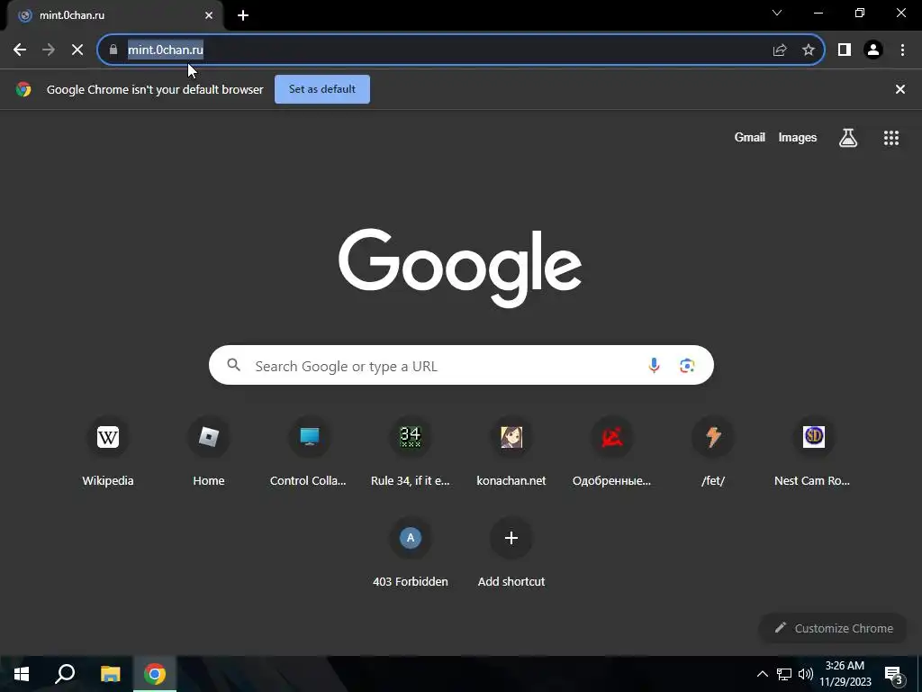The height and width of the screenshot is (692, 922).
Task: Open the Nest Cam Ro... shortcut
Action: coord(813,453)
